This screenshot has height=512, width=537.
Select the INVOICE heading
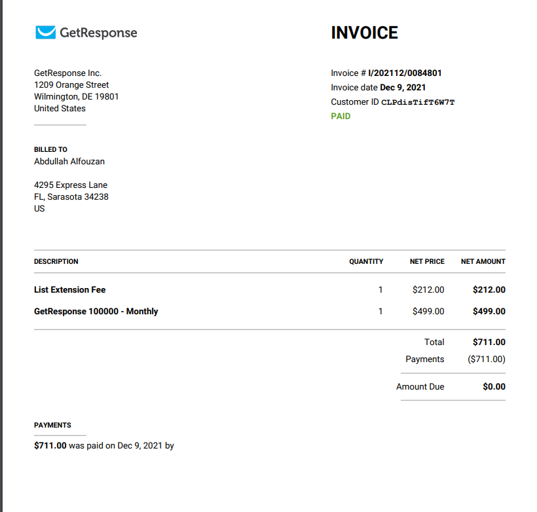tap(364, 33)
